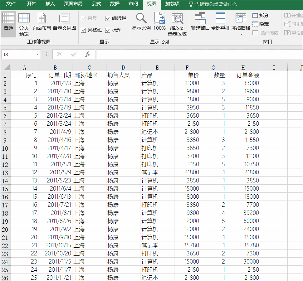Open the 页面布局 ribbon tab
The image size is (303, 281).
click(x=73, y=4)
